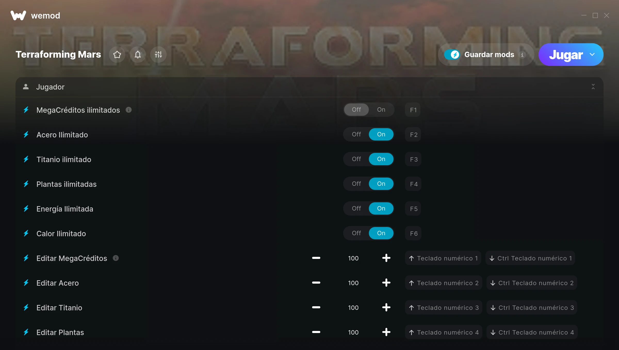Switch Calor Ilimitado to Off
The image size is (619, 350).
(x=356, y=233)
